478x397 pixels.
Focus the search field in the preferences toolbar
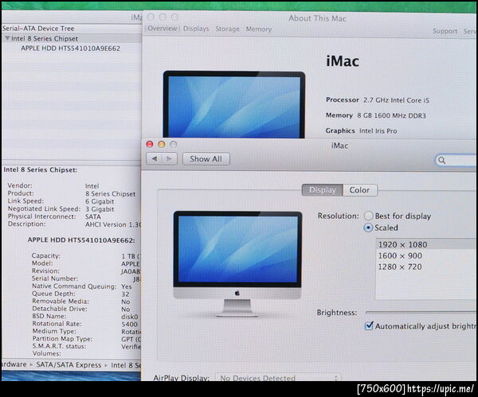click(456, 160)
